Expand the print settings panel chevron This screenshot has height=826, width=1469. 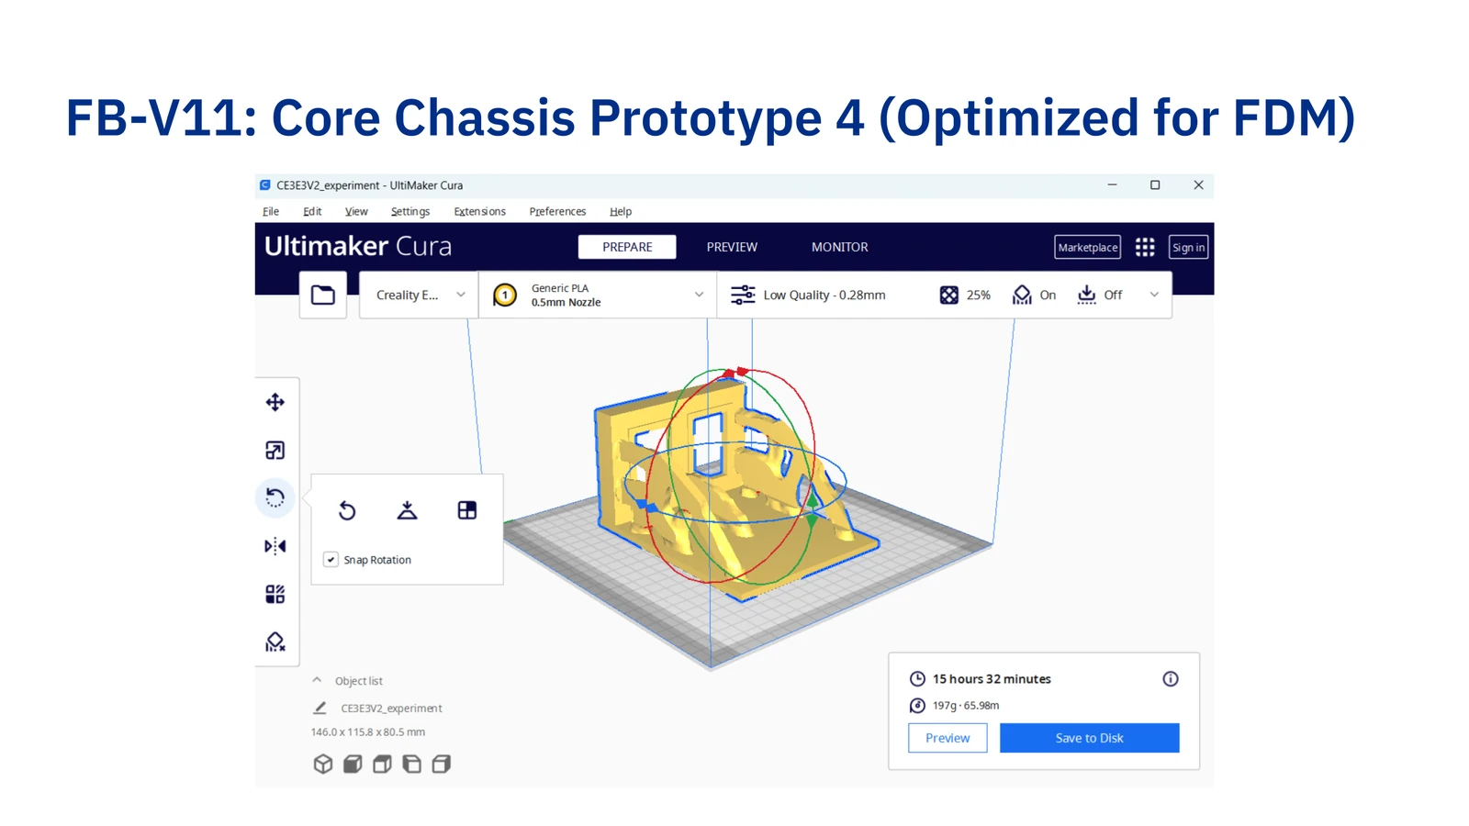tap(1154, 295)
